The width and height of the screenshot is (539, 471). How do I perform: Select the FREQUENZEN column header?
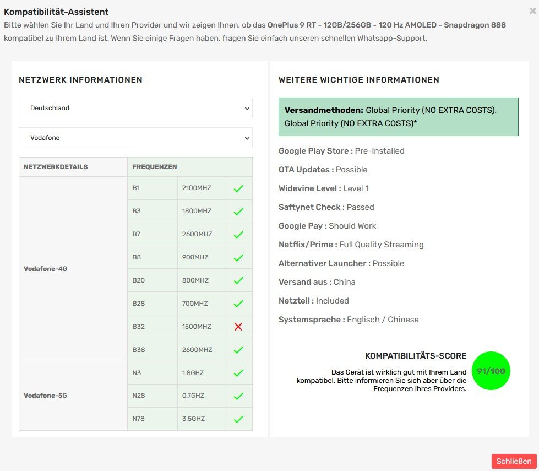(190, 167)
